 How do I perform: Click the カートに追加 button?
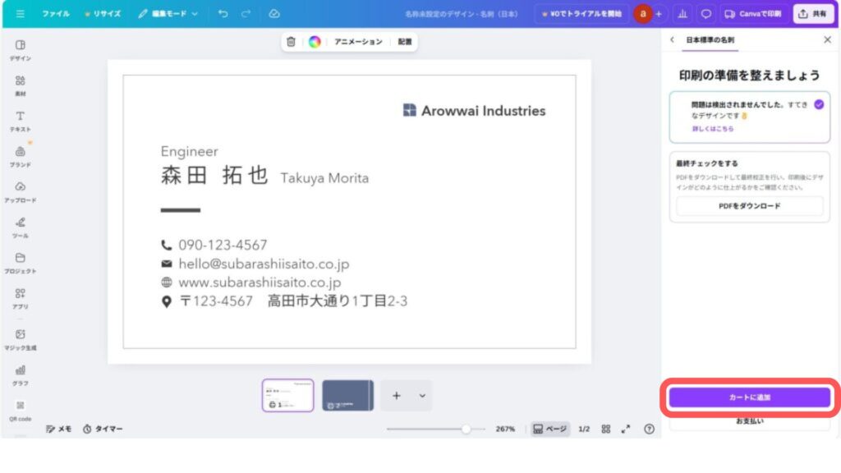(750, 397)
